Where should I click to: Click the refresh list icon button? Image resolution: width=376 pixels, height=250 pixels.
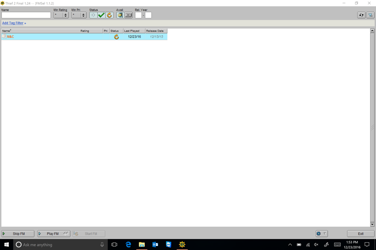(361, 15)
